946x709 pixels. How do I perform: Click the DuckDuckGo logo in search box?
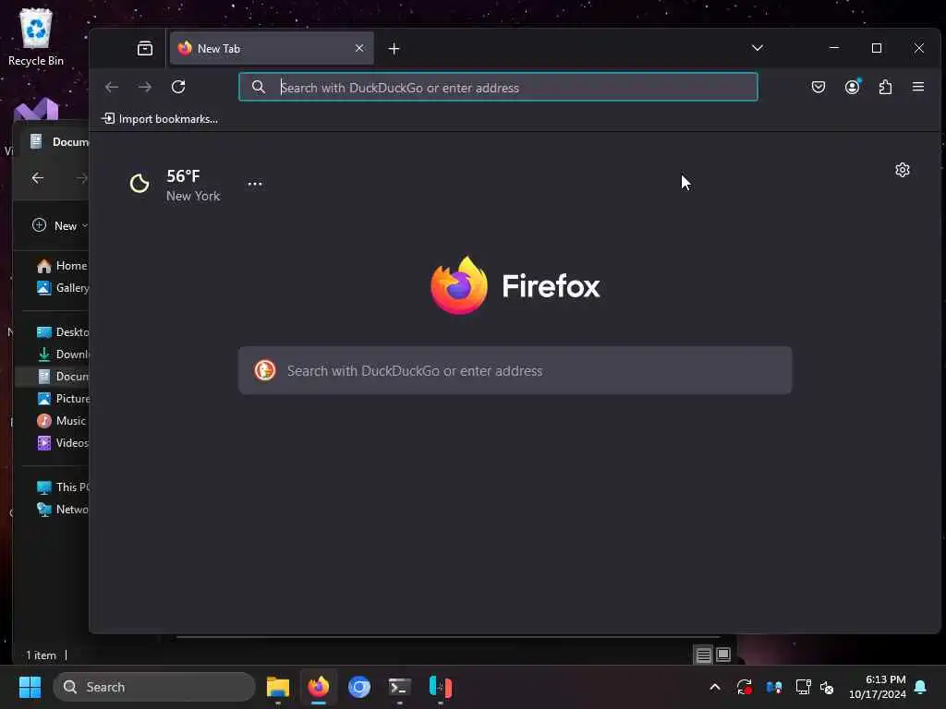264,370
